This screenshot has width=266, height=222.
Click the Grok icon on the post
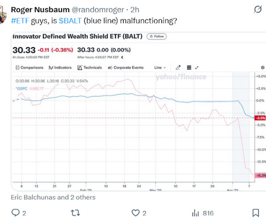[258, 10]
